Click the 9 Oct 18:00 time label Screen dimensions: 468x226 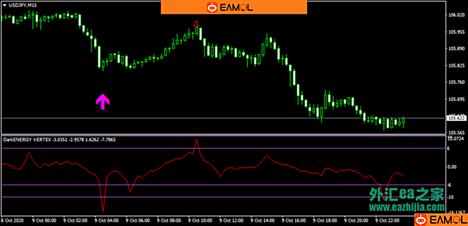(x=325, y=221)
